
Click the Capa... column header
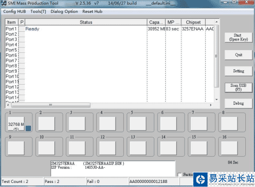coord(156,22)
